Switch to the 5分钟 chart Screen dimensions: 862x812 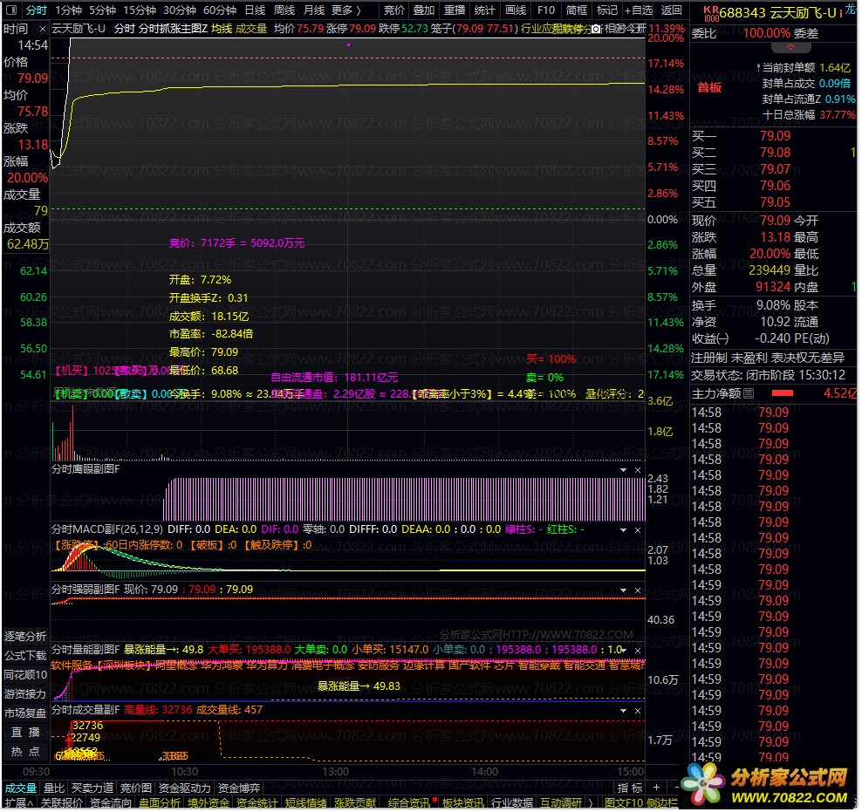point(103,10)
